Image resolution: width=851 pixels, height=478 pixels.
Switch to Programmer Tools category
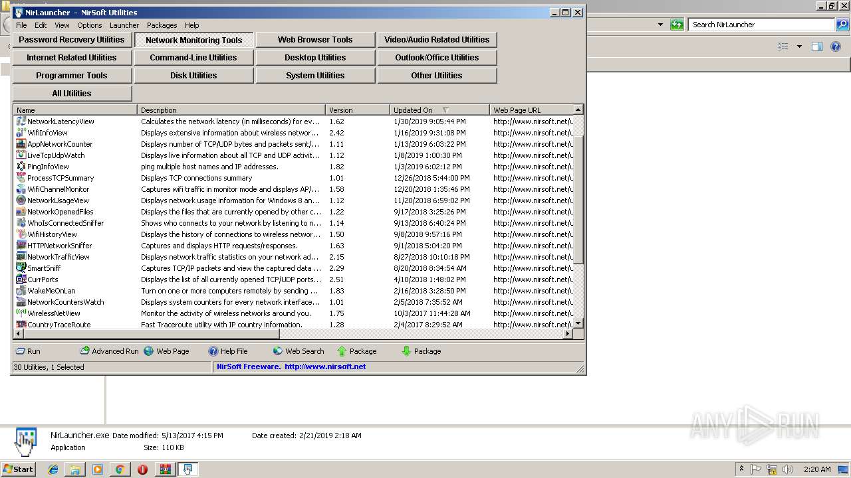[x=72, y=76]
